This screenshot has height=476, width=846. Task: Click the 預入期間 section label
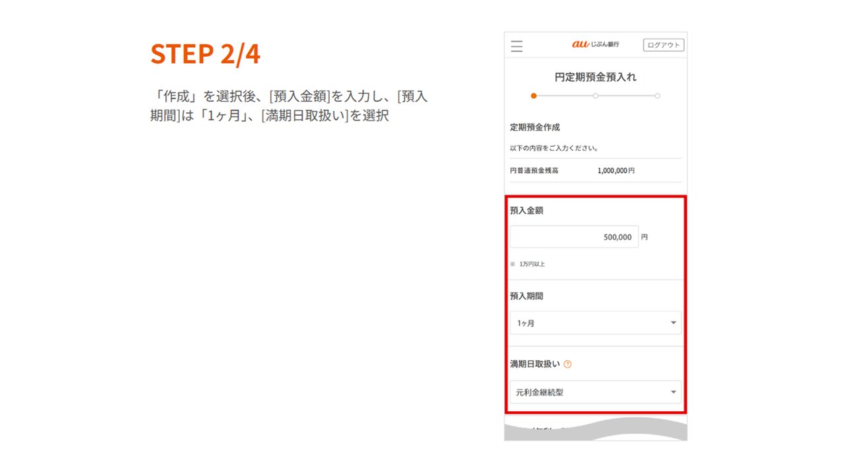[x=527, y=296]
